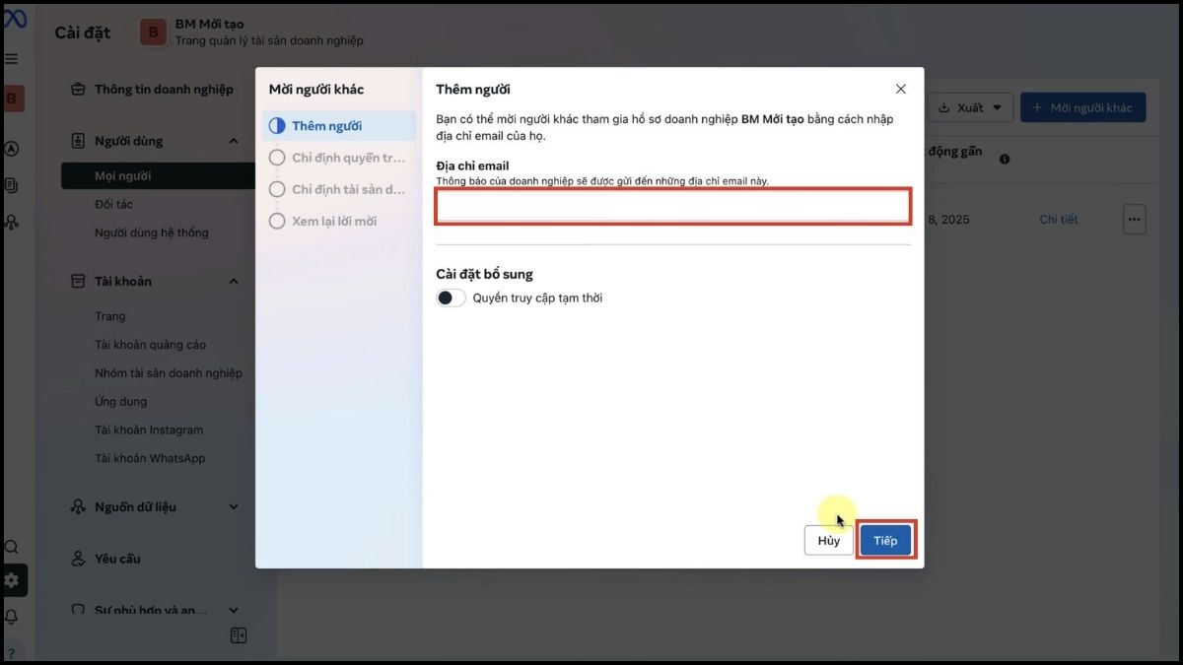Focus the Địa chỉ email input field
The width and height of the screenshot is (1183, 665).
pyautogui.click(x=673, y=206)
